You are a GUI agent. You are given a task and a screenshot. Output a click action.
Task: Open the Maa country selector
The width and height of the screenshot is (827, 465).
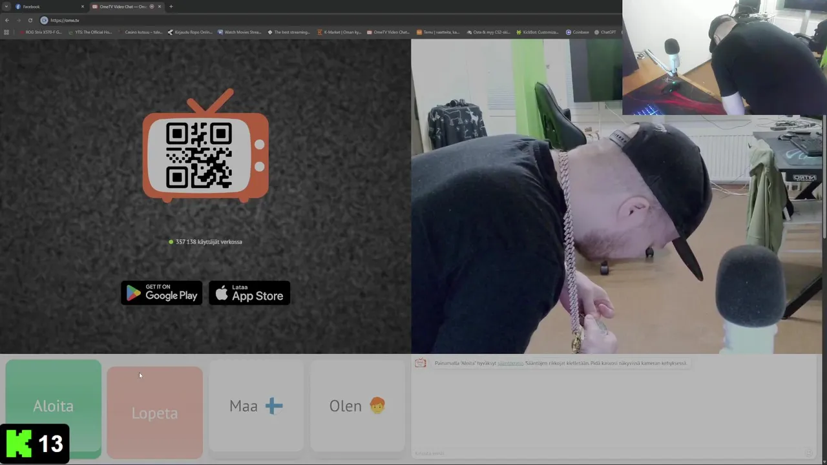tap(256, 406)
